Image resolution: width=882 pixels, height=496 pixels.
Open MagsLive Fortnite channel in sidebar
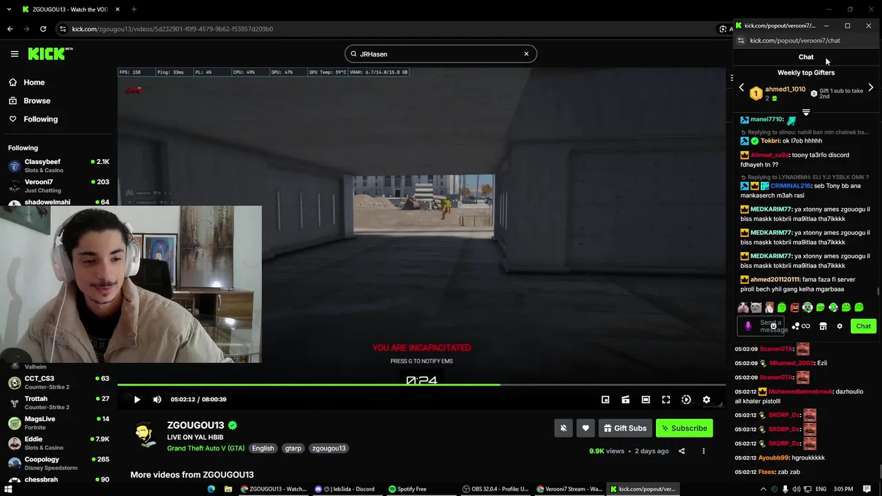pyautogui.click(x=59, y=422)
